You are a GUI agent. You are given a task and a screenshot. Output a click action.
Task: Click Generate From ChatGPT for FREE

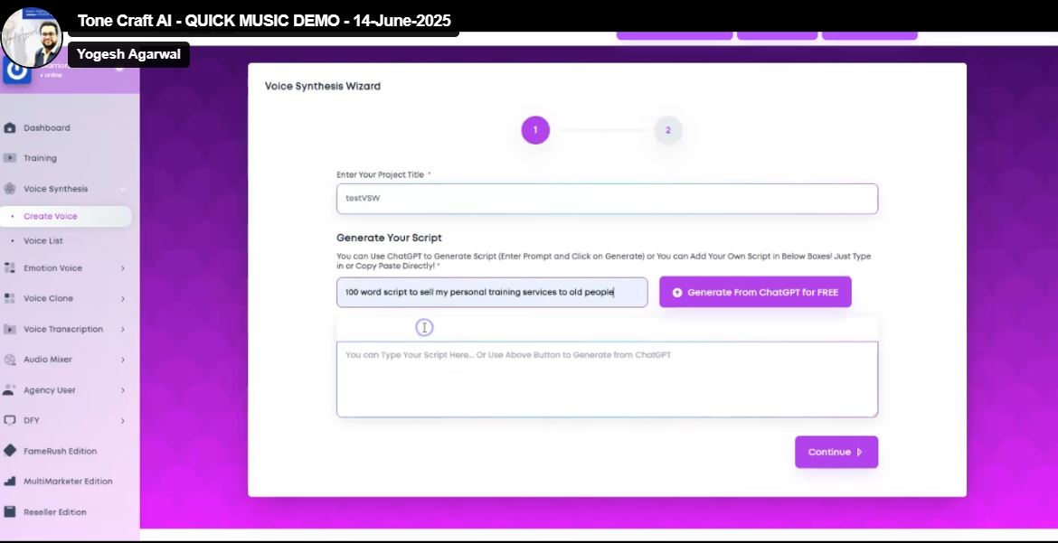755,292
